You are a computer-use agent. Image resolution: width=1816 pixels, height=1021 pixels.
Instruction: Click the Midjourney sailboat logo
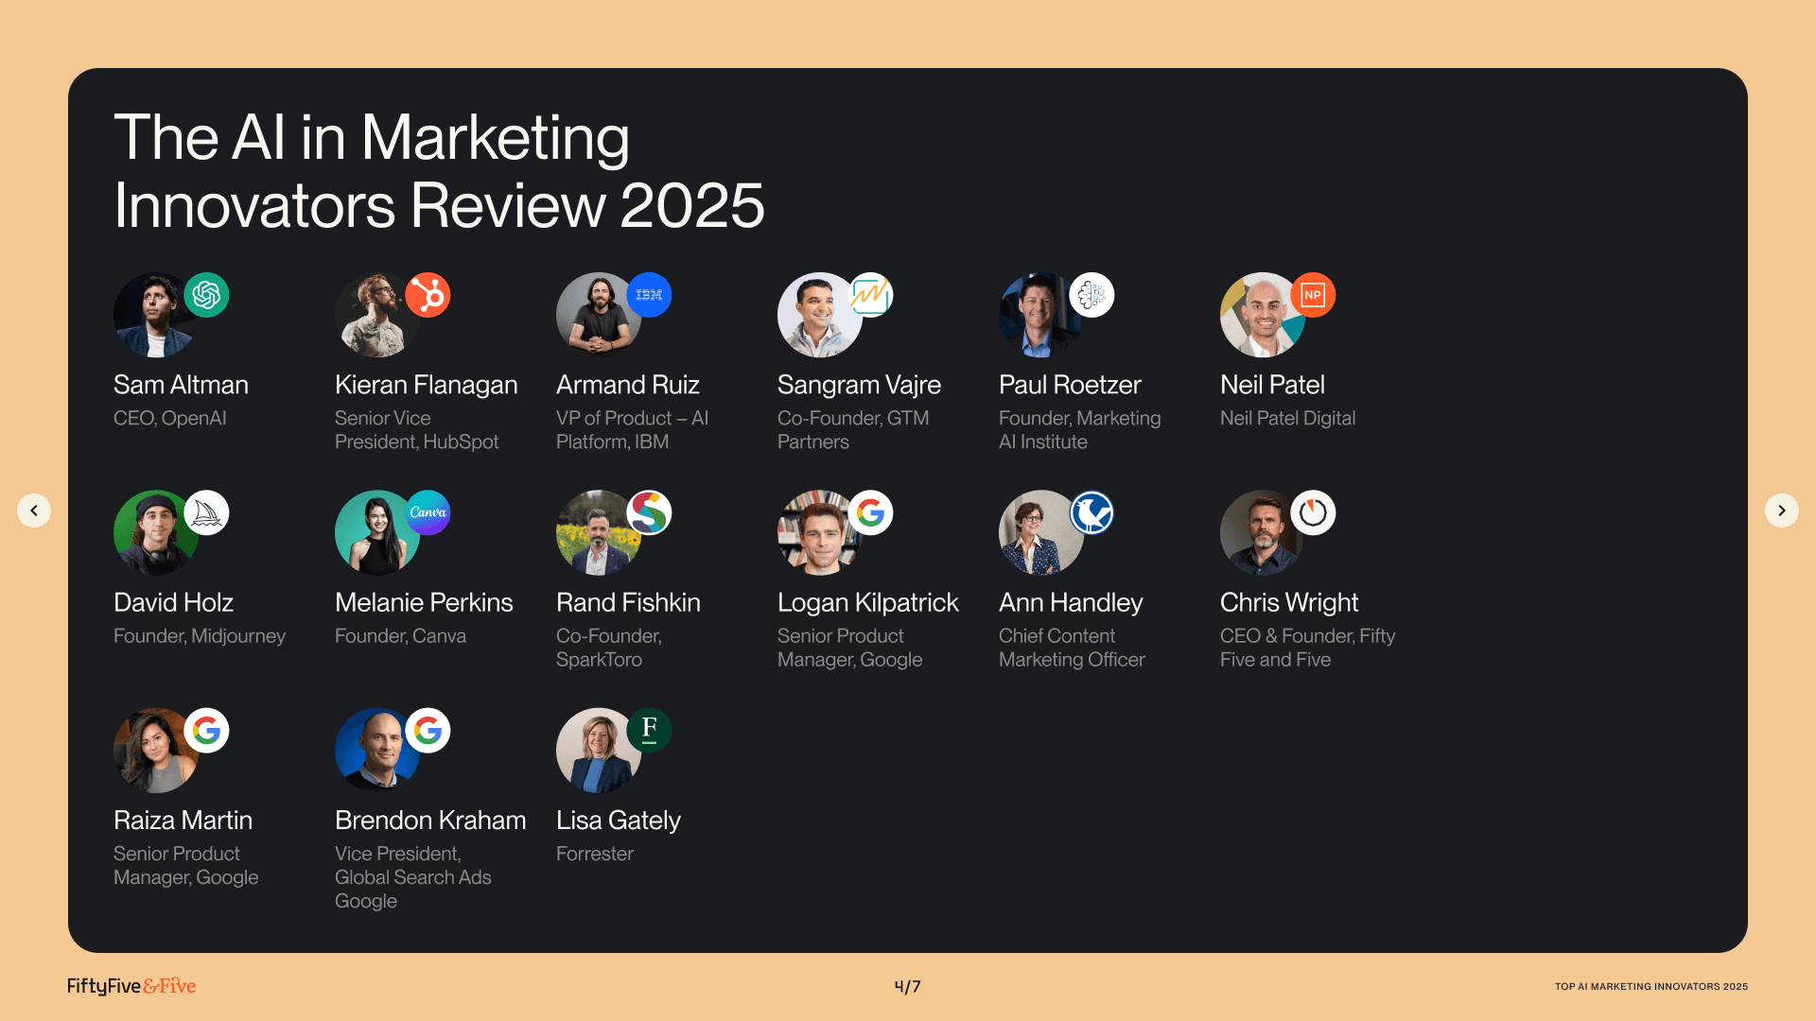point(206,512)
